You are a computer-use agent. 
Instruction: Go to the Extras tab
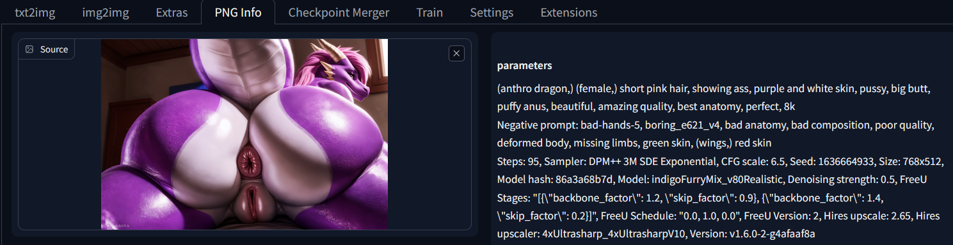coord(172,12)
